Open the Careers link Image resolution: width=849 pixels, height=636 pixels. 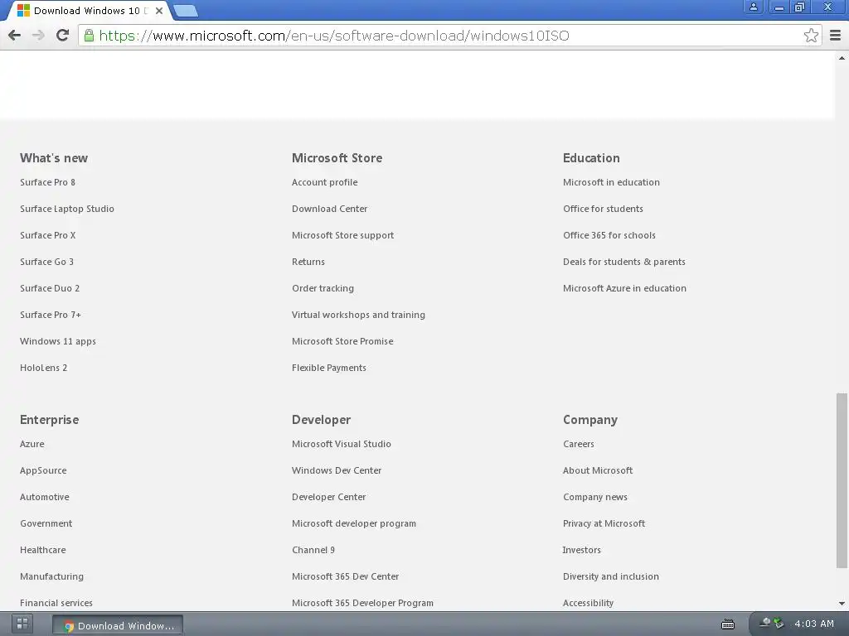(x=579, y=444)
